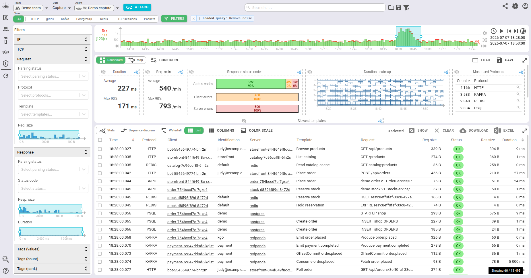This screenshot has width=531, height=278.
Task: Switch to the Kafka view tab
Action: coord(65,19)
